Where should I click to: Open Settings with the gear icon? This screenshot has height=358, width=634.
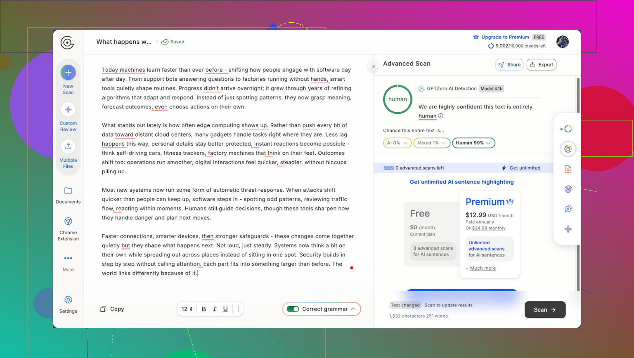point(68,300)
